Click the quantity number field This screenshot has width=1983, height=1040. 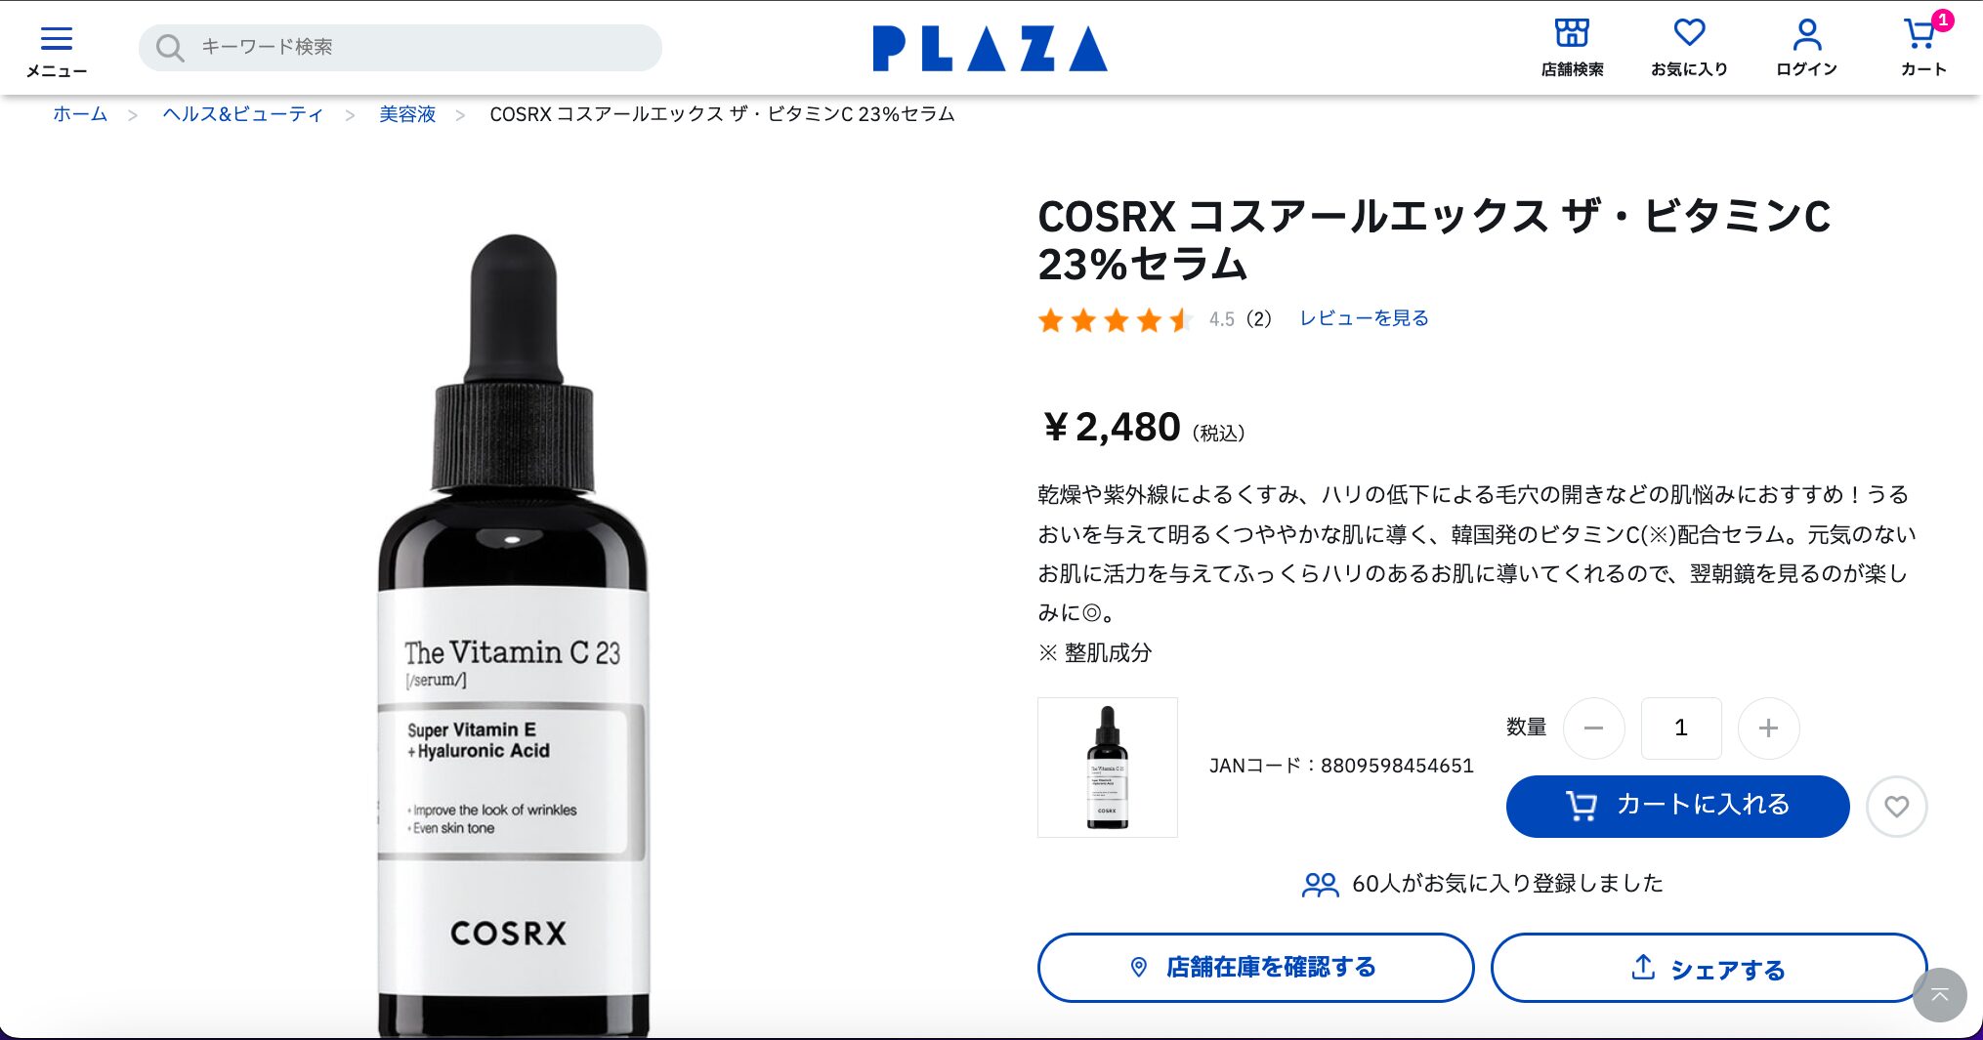1681,728
